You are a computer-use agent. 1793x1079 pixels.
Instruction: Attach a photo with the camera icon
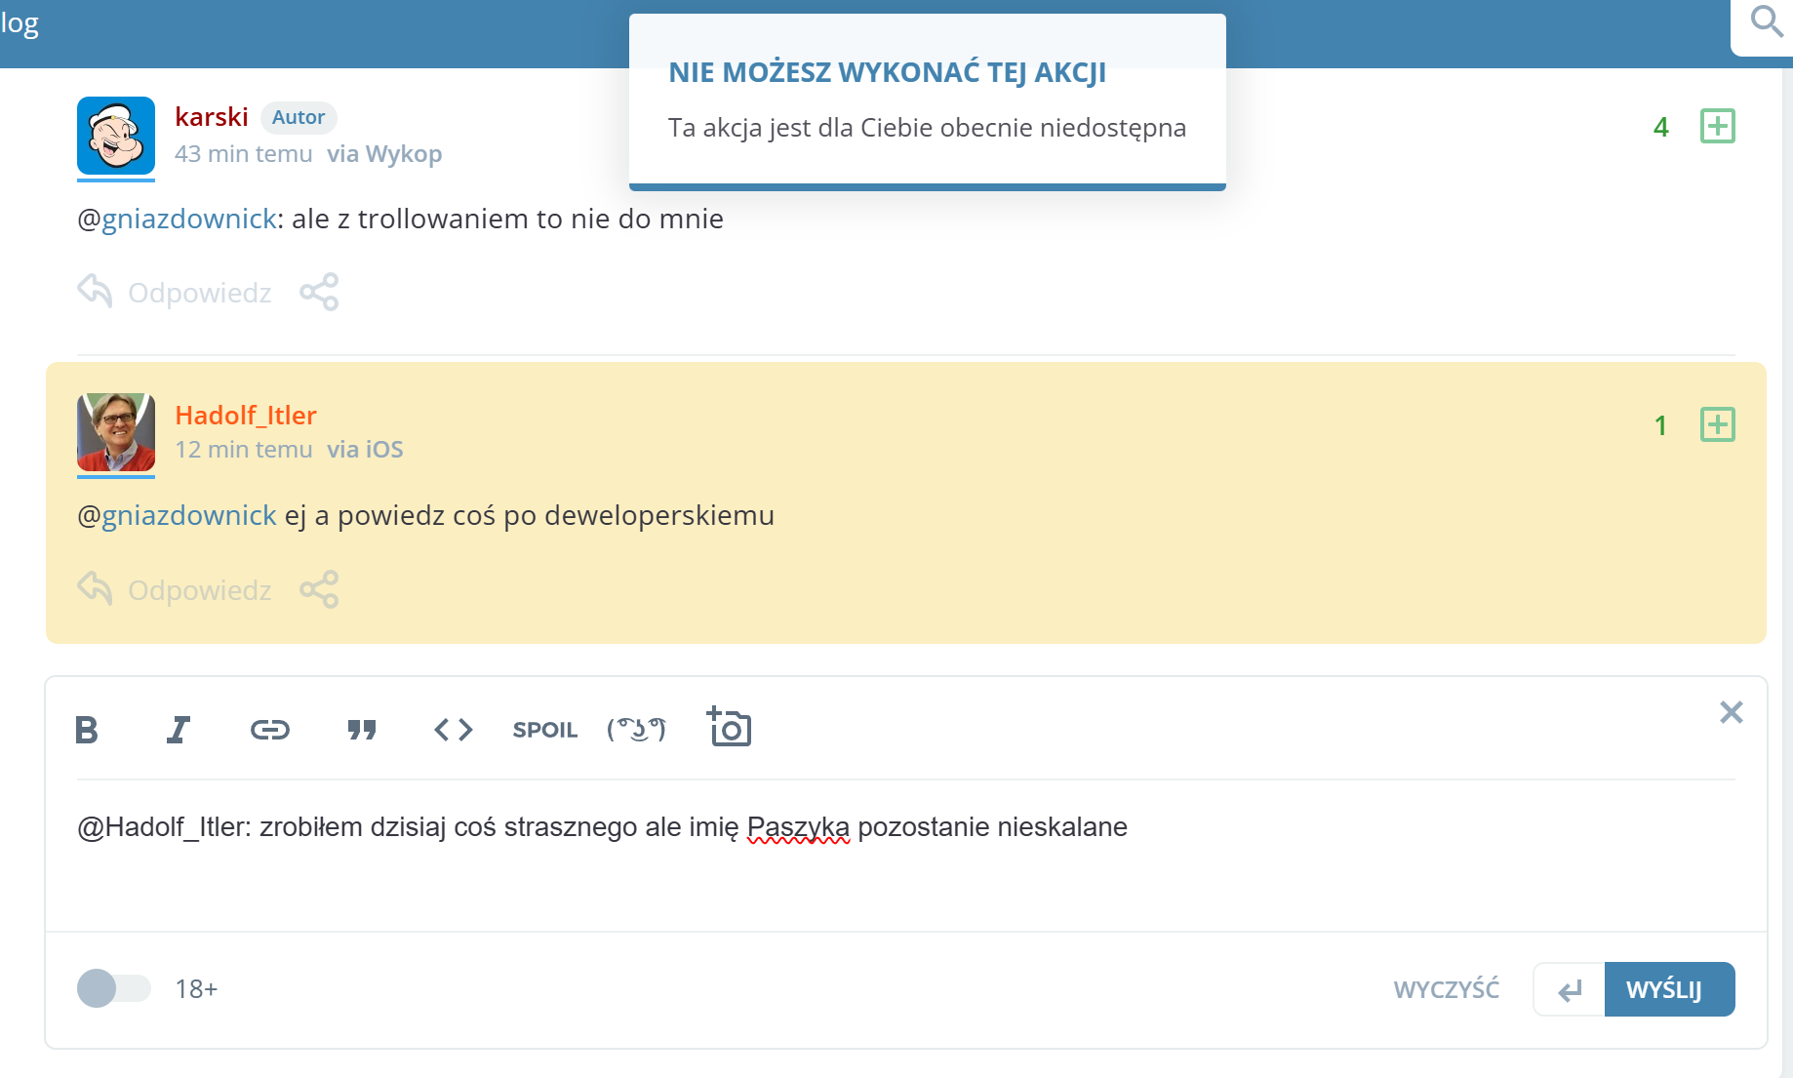729,728
